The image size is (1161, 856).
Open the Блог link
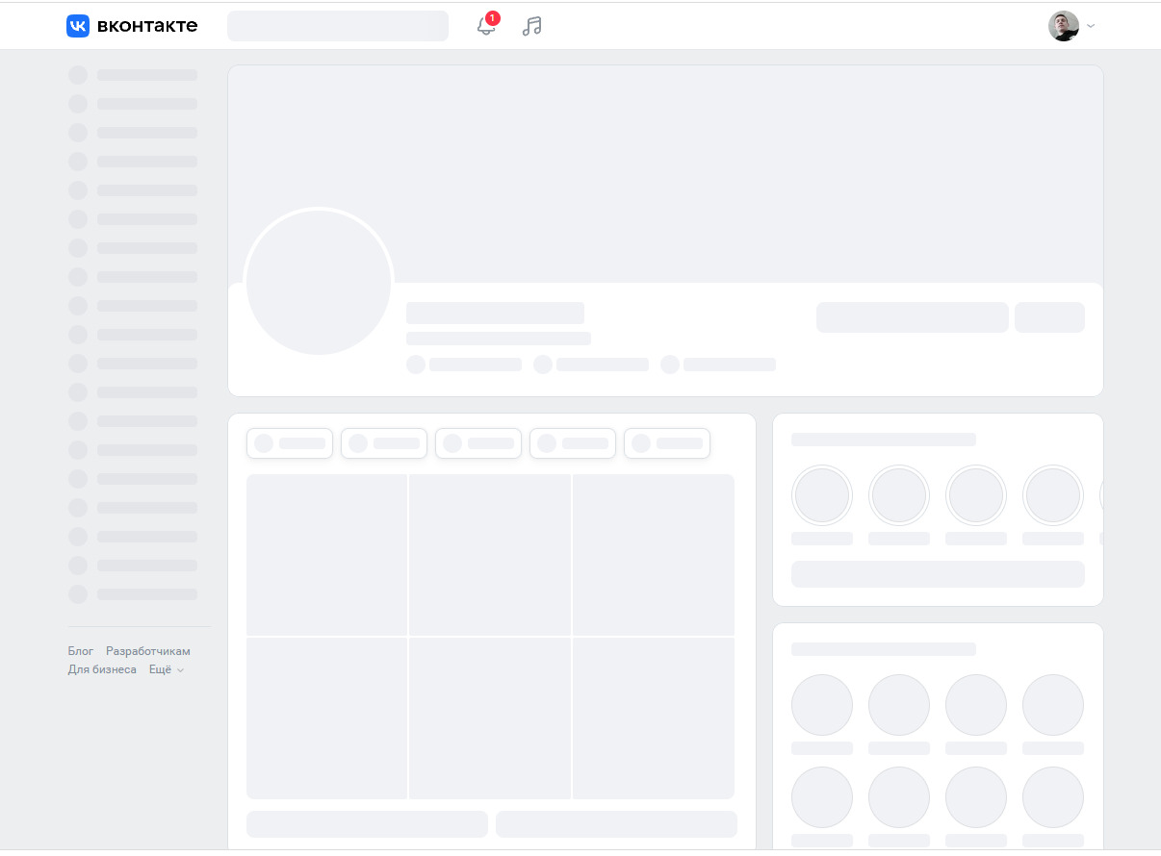click(81, 651)
